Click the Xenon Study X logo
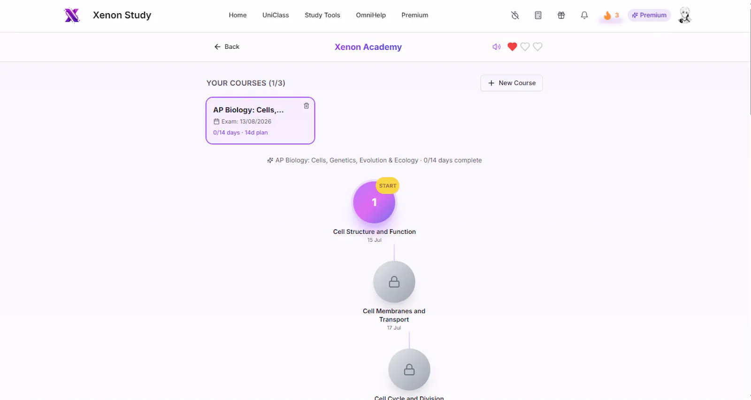 [x=72, y=15]
